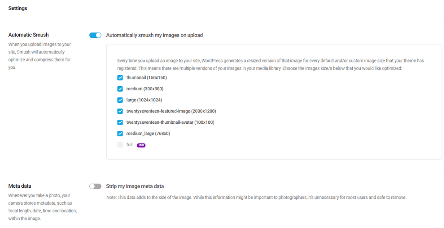Enable the Strip image meta data switch

click(95, 186)
